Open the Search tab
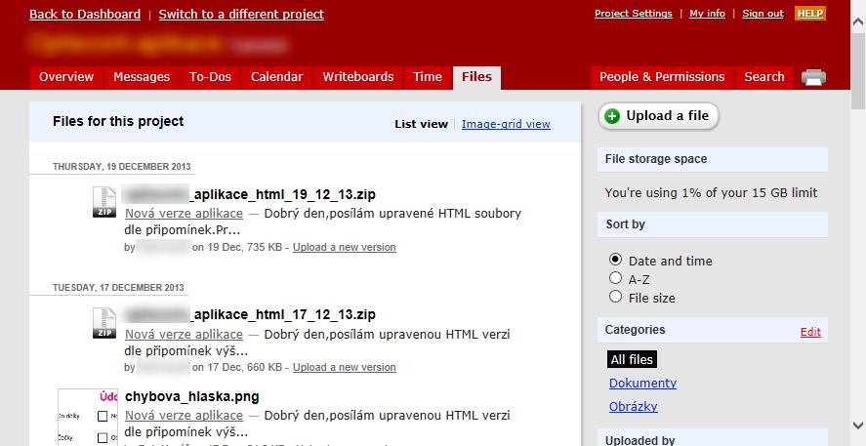This screenshot has height=446, width=866. pyautogui.click(x=763, y=77)
